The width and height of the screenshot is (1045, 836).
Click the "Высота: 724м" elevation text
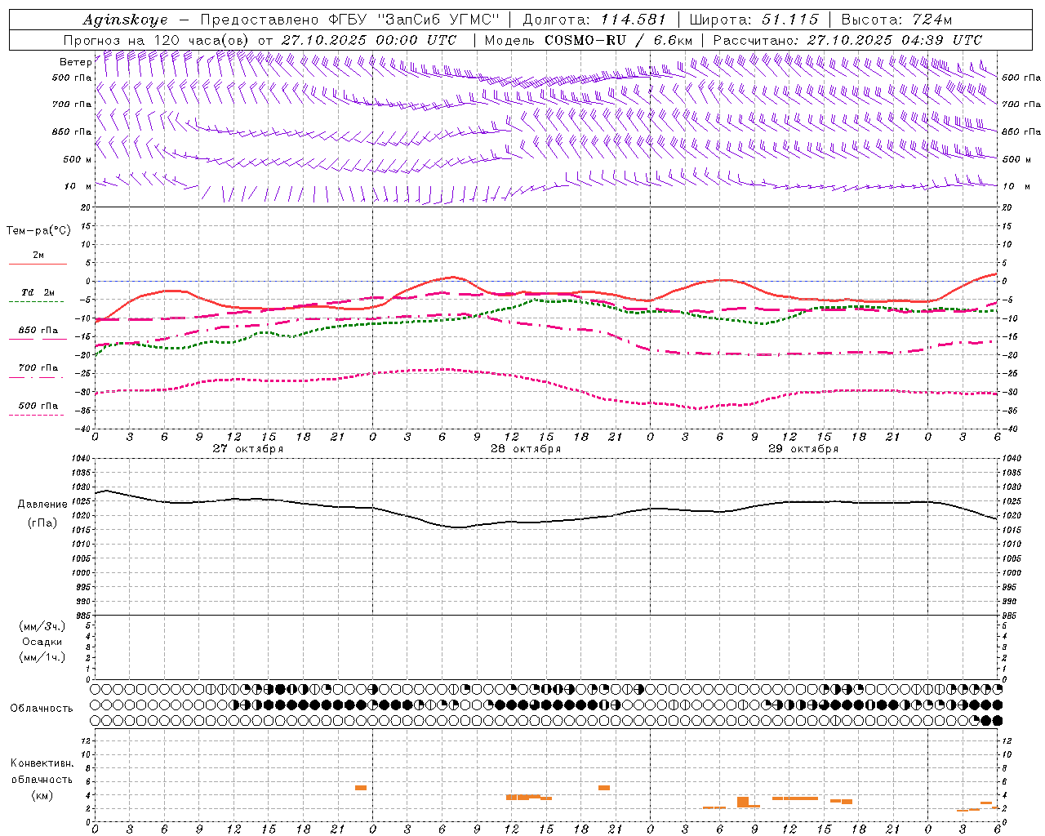(896, 20)
